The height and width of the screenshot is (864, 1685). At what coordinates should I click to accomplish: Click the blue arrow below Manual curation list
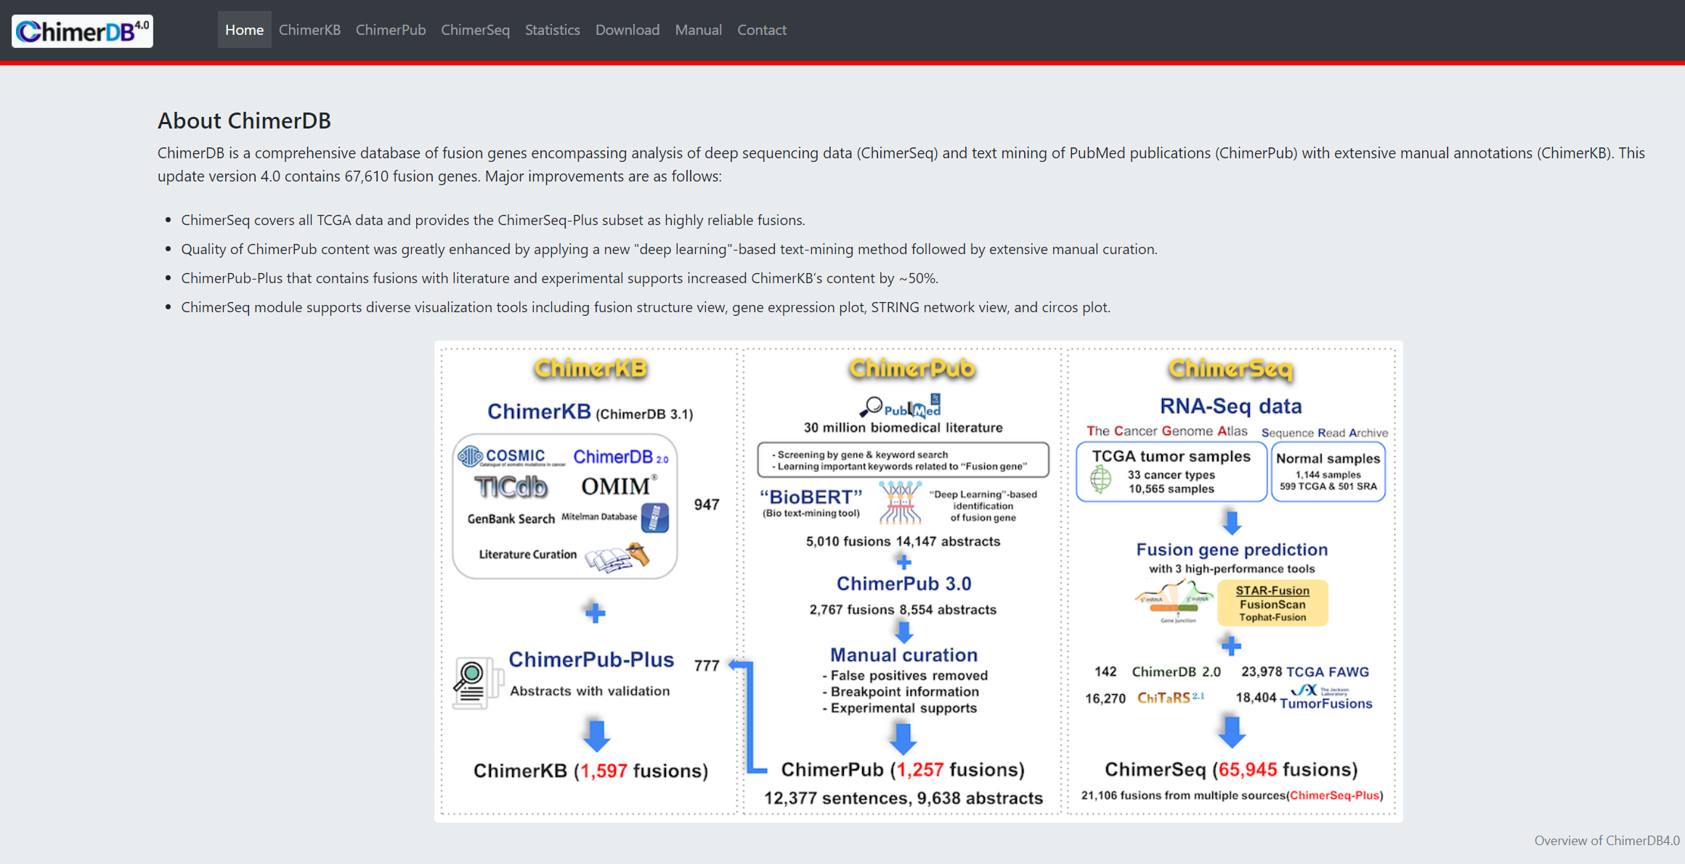903,738
